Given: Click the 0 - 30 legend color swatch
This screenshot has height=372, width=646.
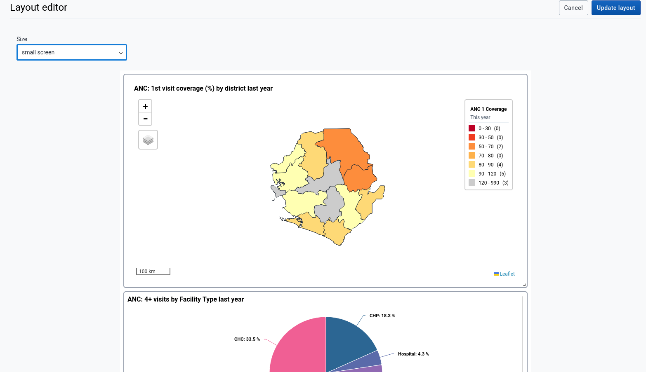Looking at the screenshot, I should pos(472,128).
